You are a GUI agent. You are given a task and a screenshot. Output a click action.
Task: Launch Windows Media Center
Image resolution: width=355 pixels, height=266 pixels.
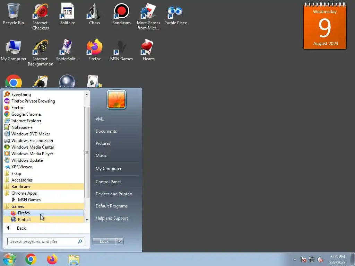pos(44,147)
